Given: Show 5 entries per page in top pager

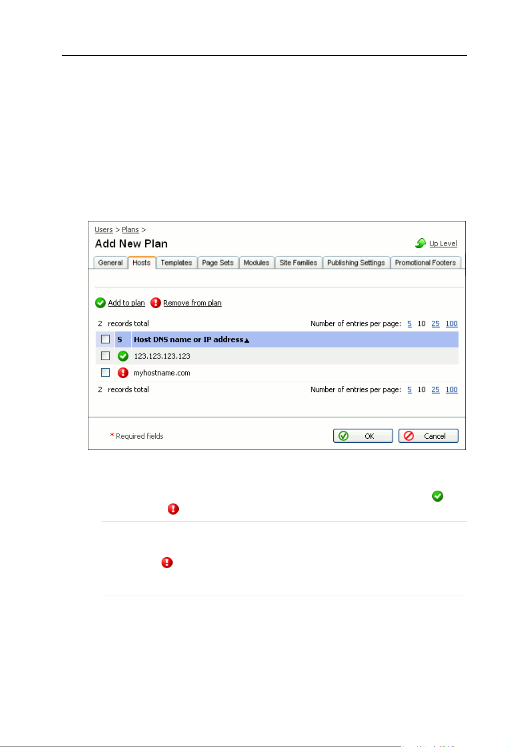Looking at the screenshot, I should click(410, 324).
